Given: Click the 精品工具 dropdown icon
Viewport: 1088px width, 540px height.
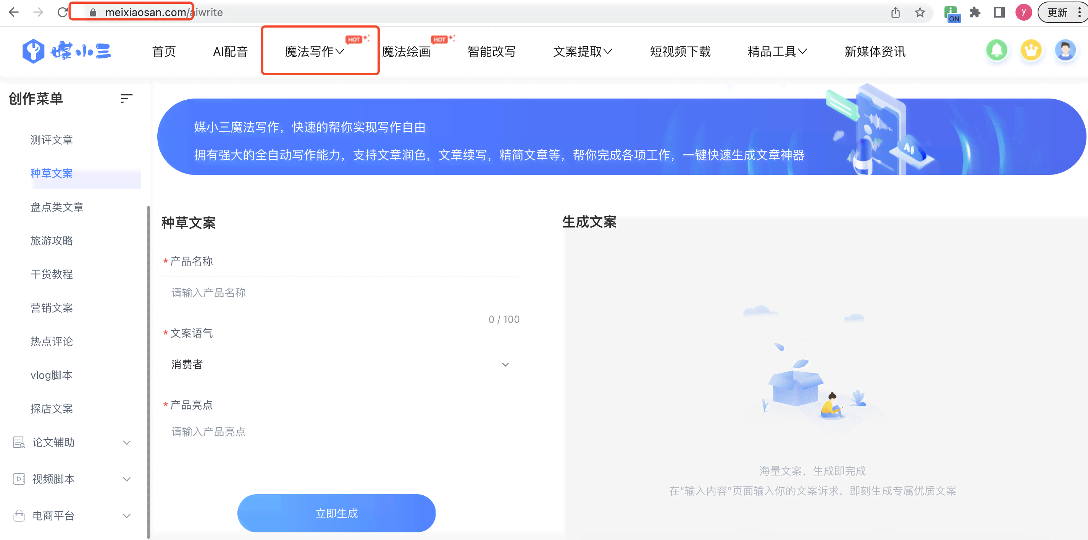Looking at the screenshot, I should (x=804, y=51).
